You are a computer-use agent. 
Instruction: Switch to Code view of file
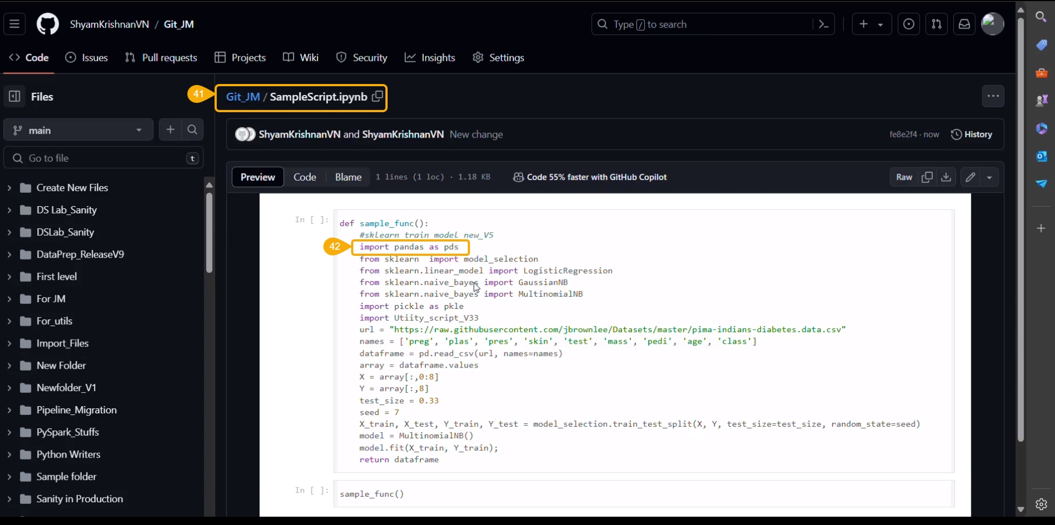(305, 177)
